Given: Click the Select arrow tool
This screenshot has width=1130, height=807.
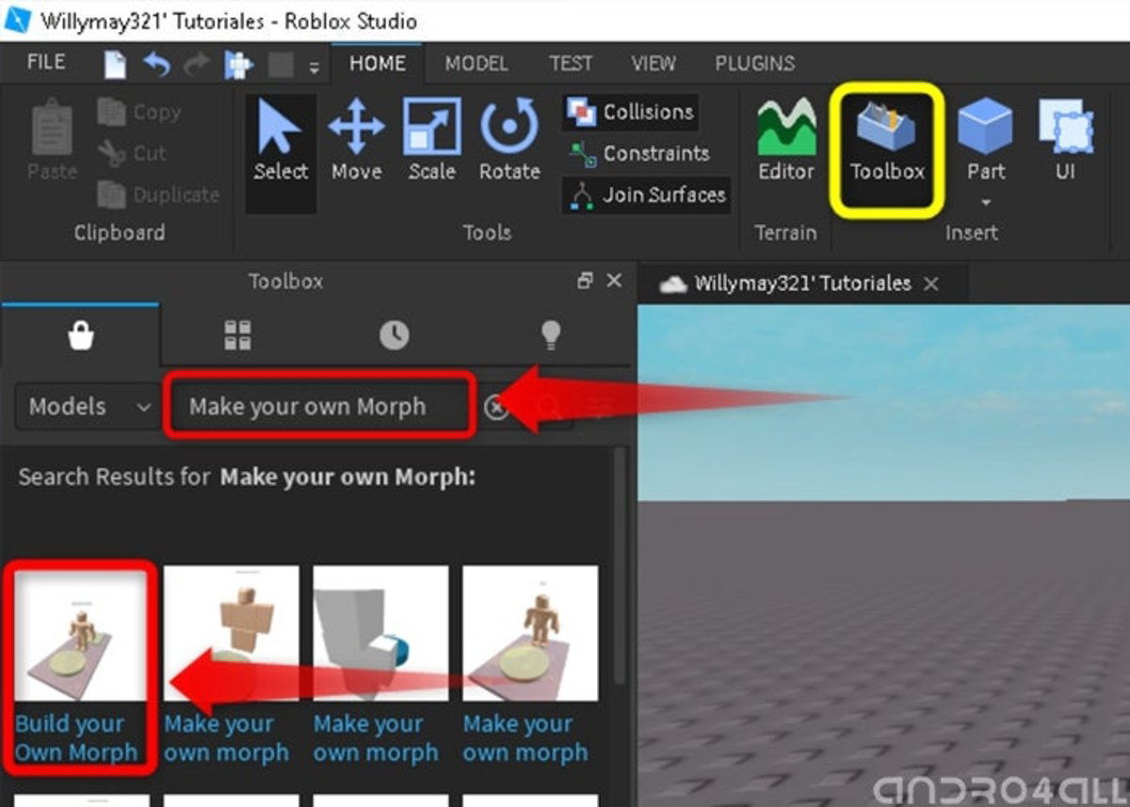Looking at the screenshot, I should pos(279,141).
